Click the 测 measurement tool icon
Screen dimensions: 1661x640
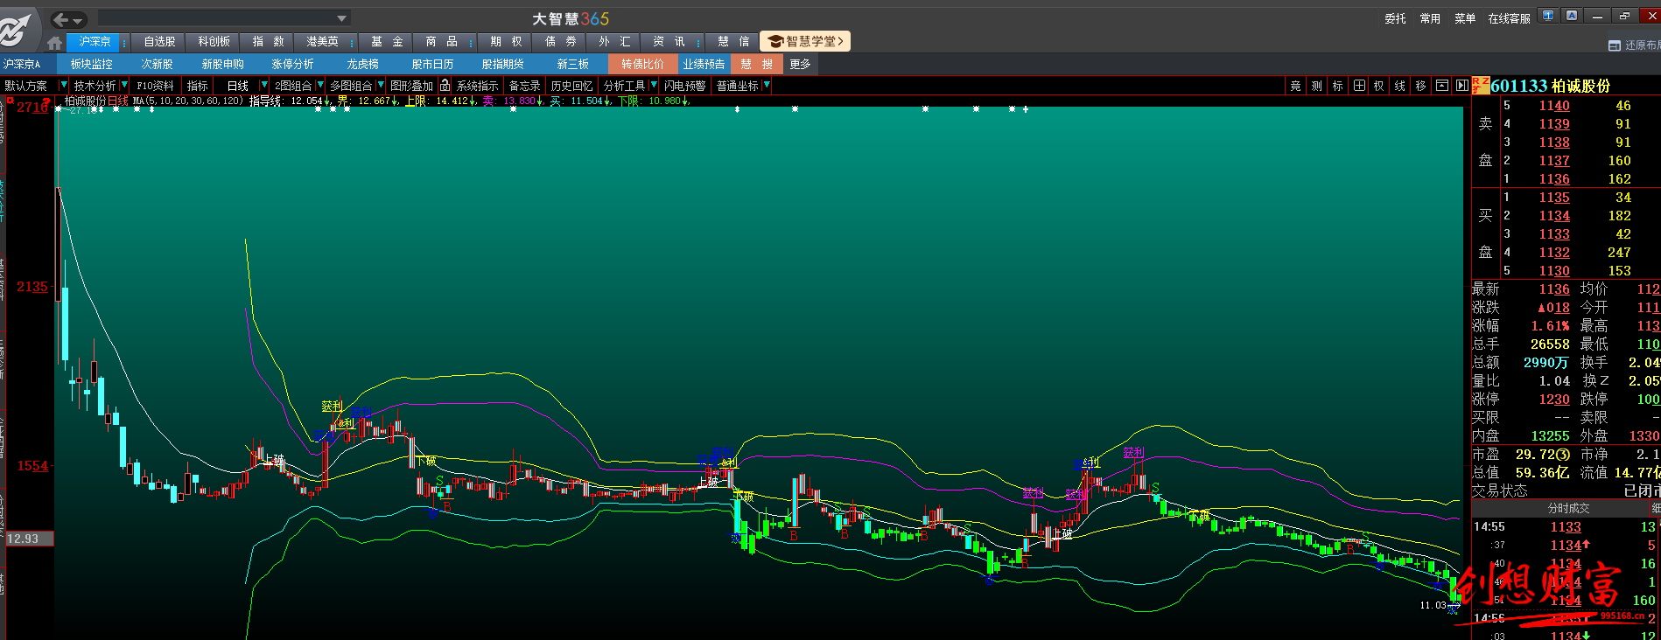click(x=1316, y=86)
